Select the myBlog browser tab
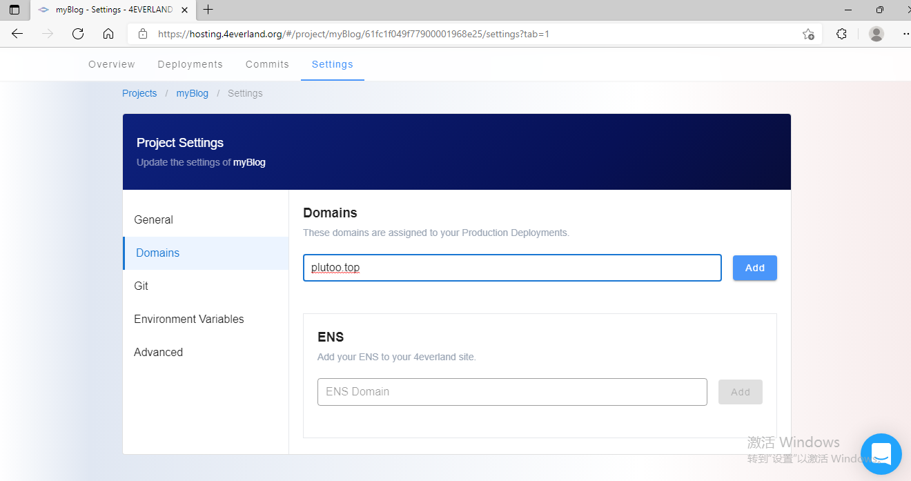Viewport: 911px width, 481px height. (x=114, y=10)
